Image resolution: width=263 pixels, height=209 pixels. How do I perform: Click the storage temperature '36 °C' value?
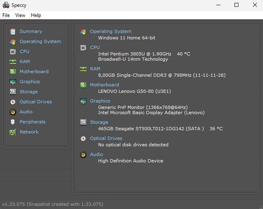tap(216, 129)
